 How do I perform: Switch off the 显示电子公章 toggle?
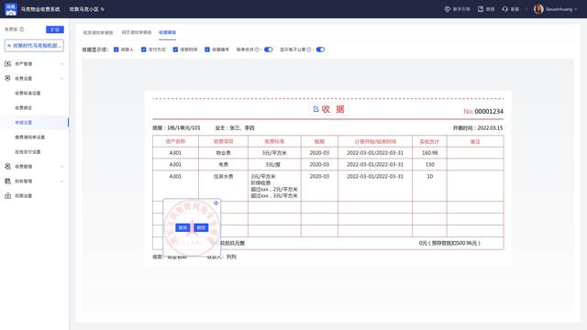pos(320,49)
